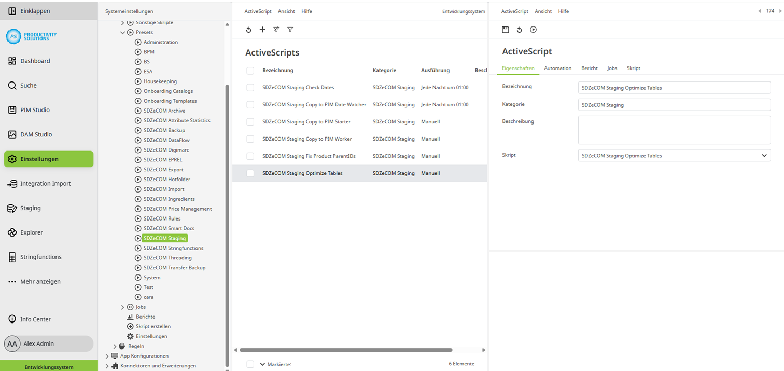Click the Einklappen sidebar collapse icon

pyautogui.click(x=12, y=11)
